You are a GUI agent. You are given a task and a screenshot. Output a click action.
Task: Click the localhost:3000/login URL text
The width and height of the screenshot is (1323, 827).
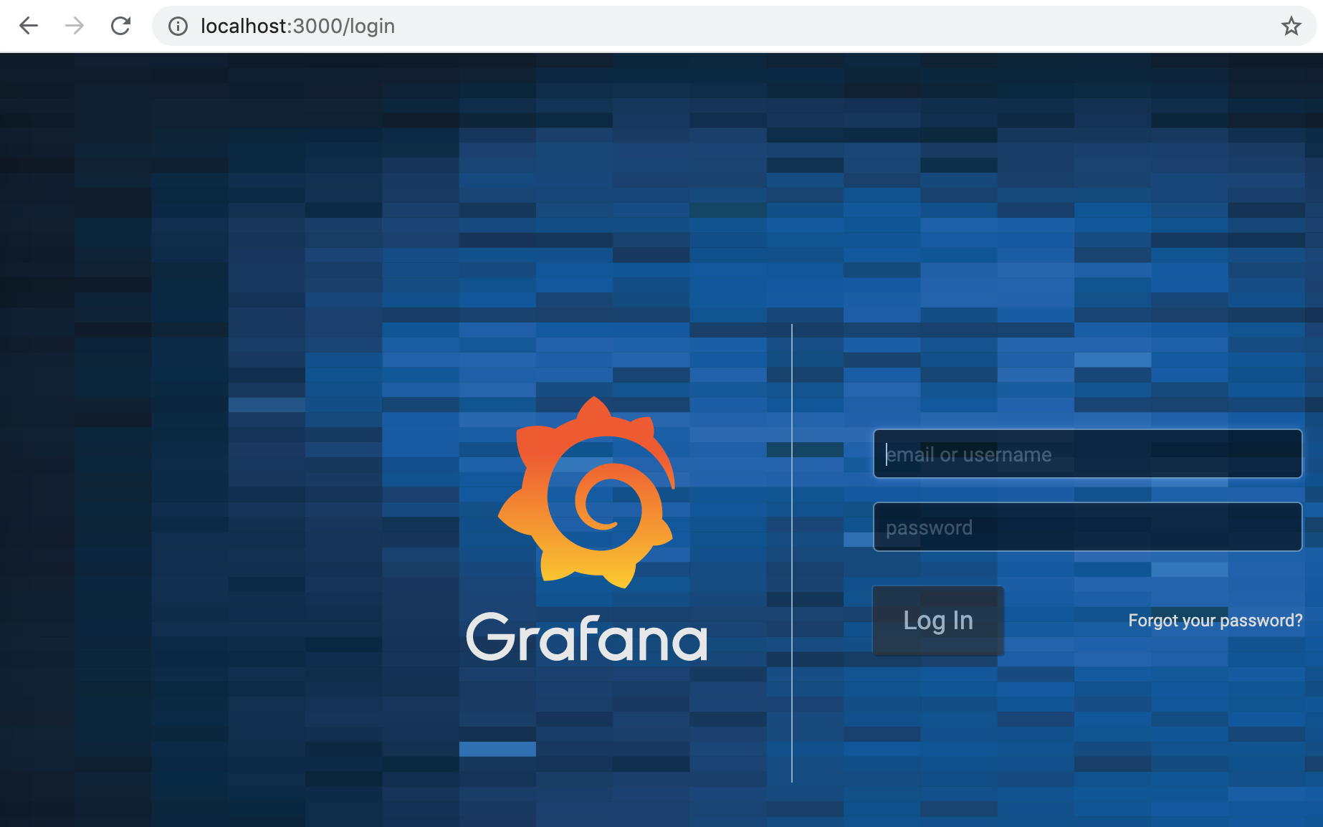click(297, 27)
